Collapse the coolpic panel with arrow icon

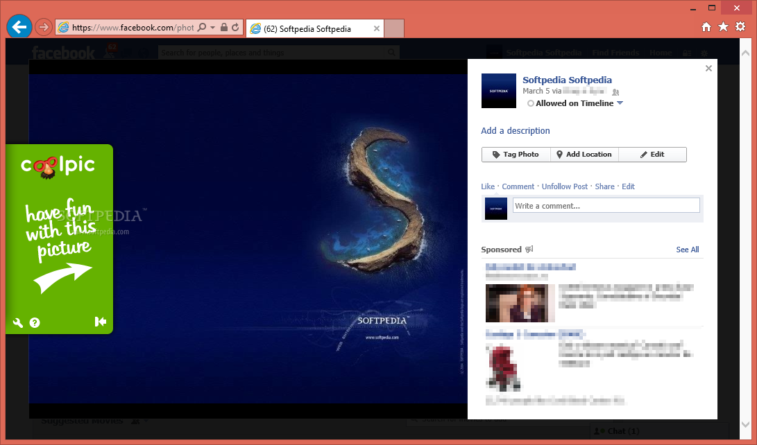click(x=101, y=322)
